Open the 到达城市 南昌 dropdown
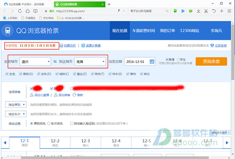This screenshot has width=235, height=159. 90,61
